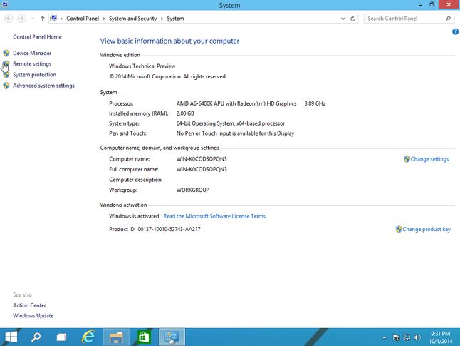This screenshot has height=346, width=460.
Task: Click the Back navigation arrow
Action: [x=9, y=19]
